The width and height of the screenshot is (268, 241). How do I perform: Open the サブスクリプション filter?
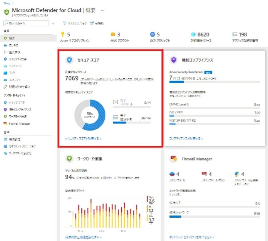(74, 23)
